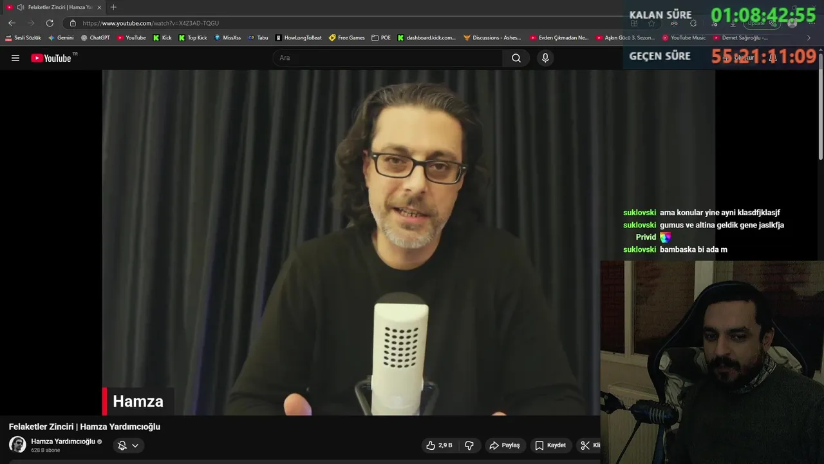Open the YouTube Music bookmark
824x464 pixels.
[x=684, y=38]
